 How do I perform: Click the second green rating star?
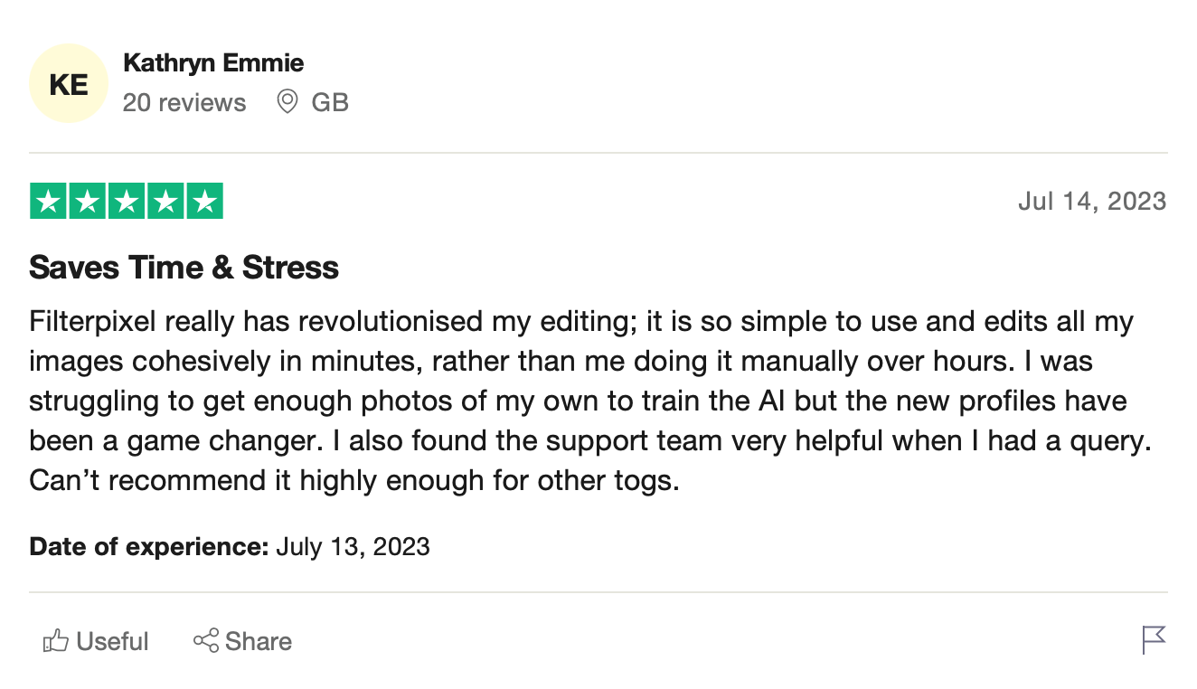click(88, 201)
